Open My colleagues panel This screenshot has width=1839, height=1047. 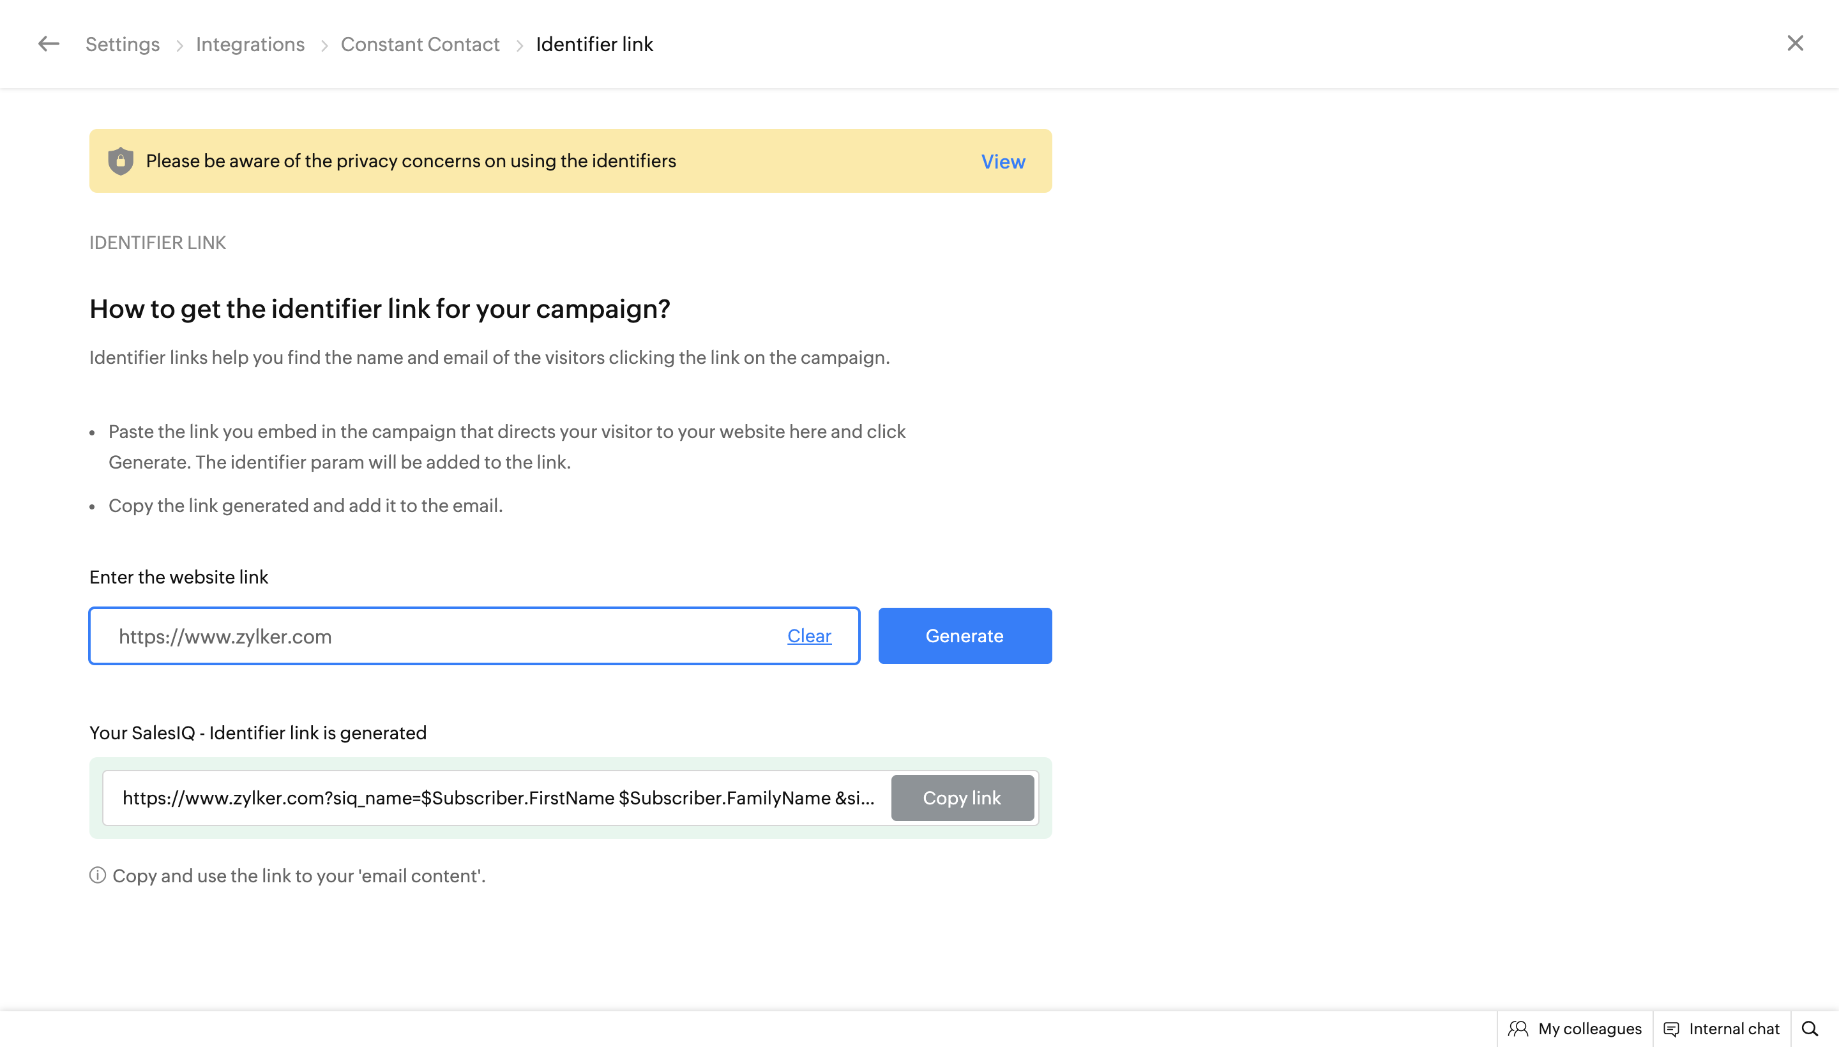1589,1029
